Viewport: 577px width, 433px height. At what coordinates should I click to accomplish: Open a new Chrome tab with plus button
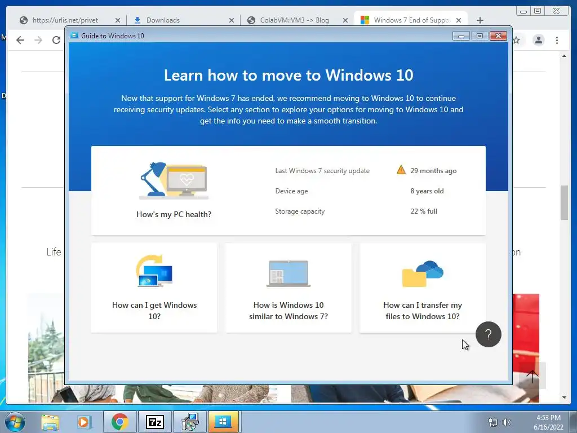tap(480, 20)
